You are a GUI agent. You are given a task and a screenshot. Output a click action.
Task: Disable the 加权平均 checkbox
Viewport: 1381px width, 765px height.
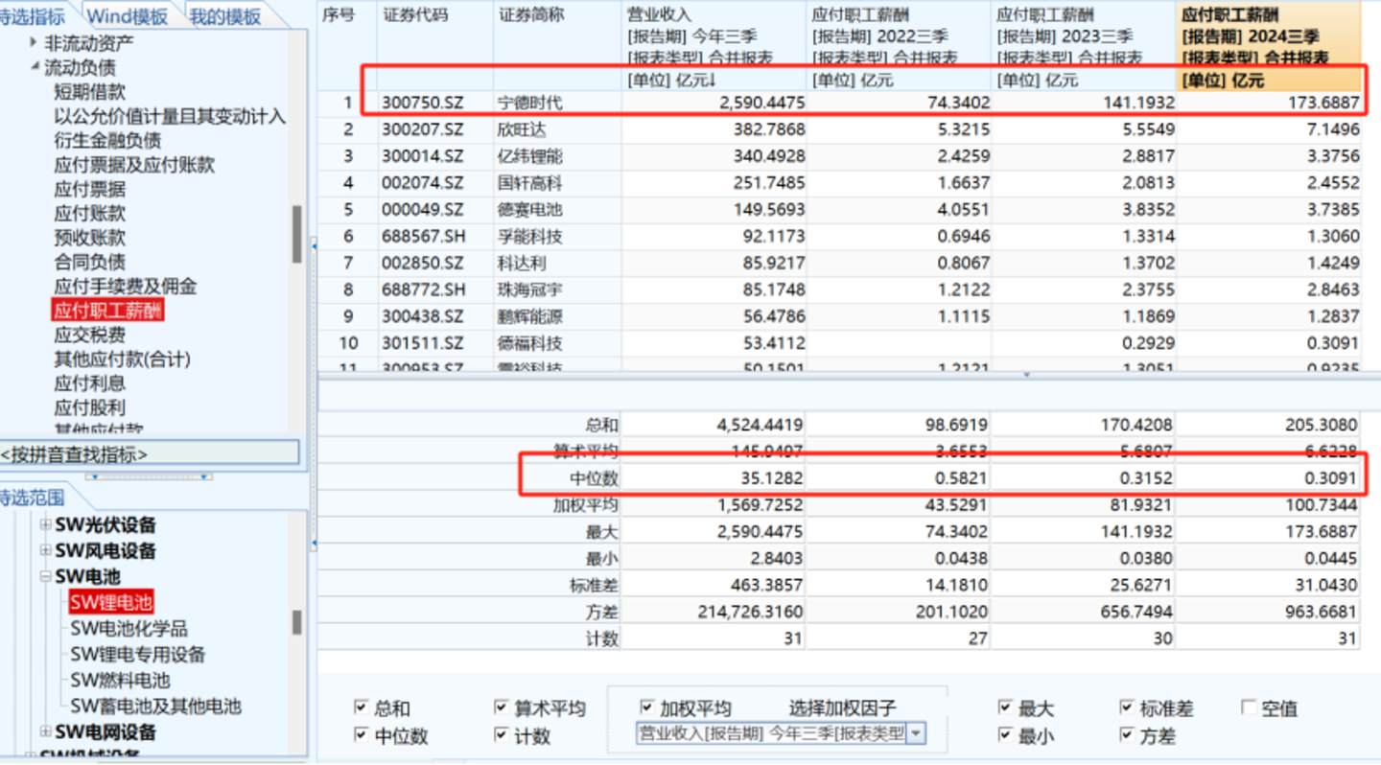[647, 707]
